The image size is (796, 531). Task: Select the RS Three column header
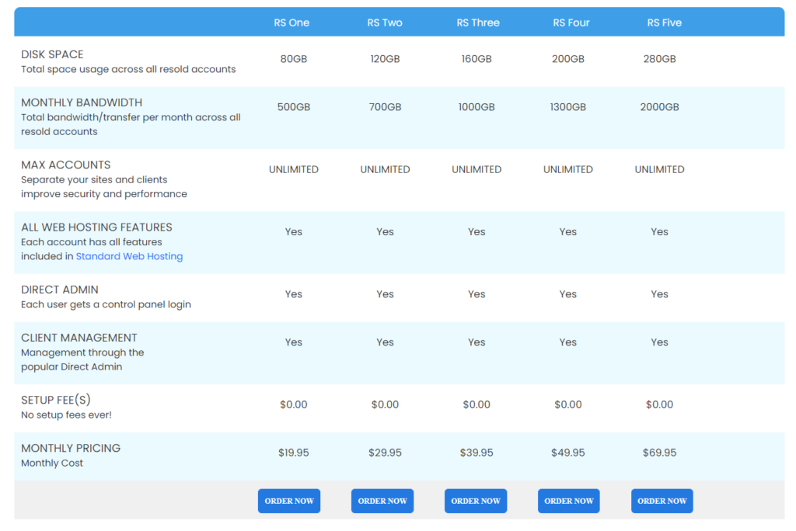(478, 23)
